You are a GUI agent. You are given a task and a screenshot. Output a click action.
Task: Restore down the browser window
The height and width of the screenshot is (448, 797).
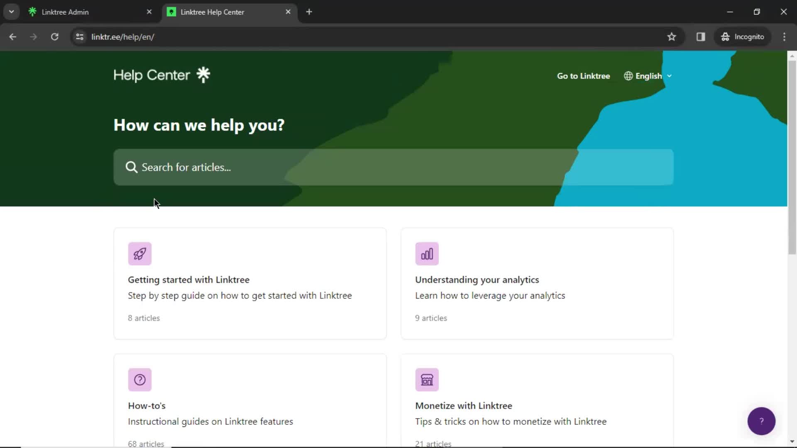pos(757,12)
